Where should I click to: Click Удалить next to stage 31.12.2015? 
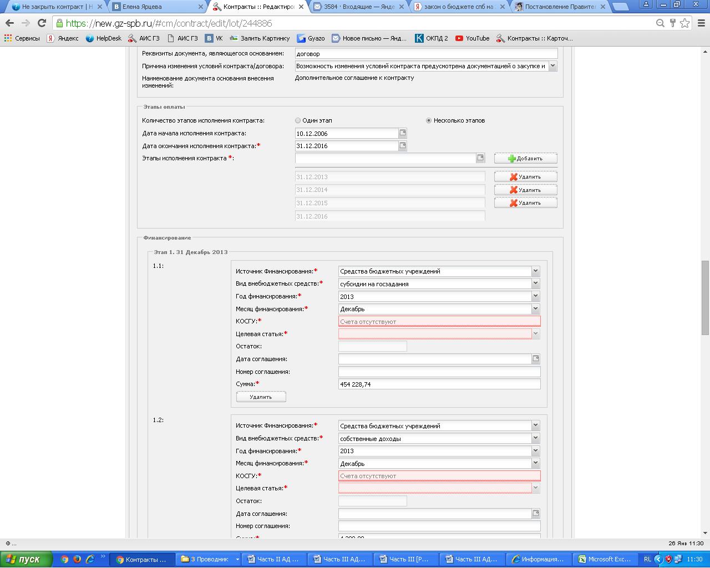tap(526, 203)
